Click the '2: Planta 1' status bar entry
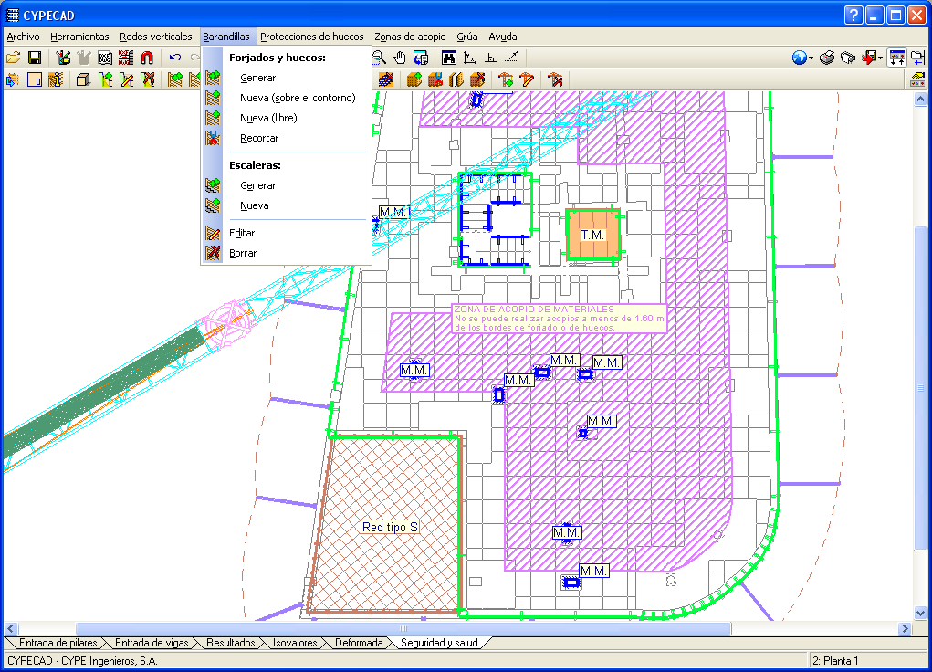The image size is (932, 672). coord(835,661)
